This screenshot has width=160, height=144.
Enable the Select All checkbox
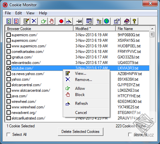click(8, 135)
